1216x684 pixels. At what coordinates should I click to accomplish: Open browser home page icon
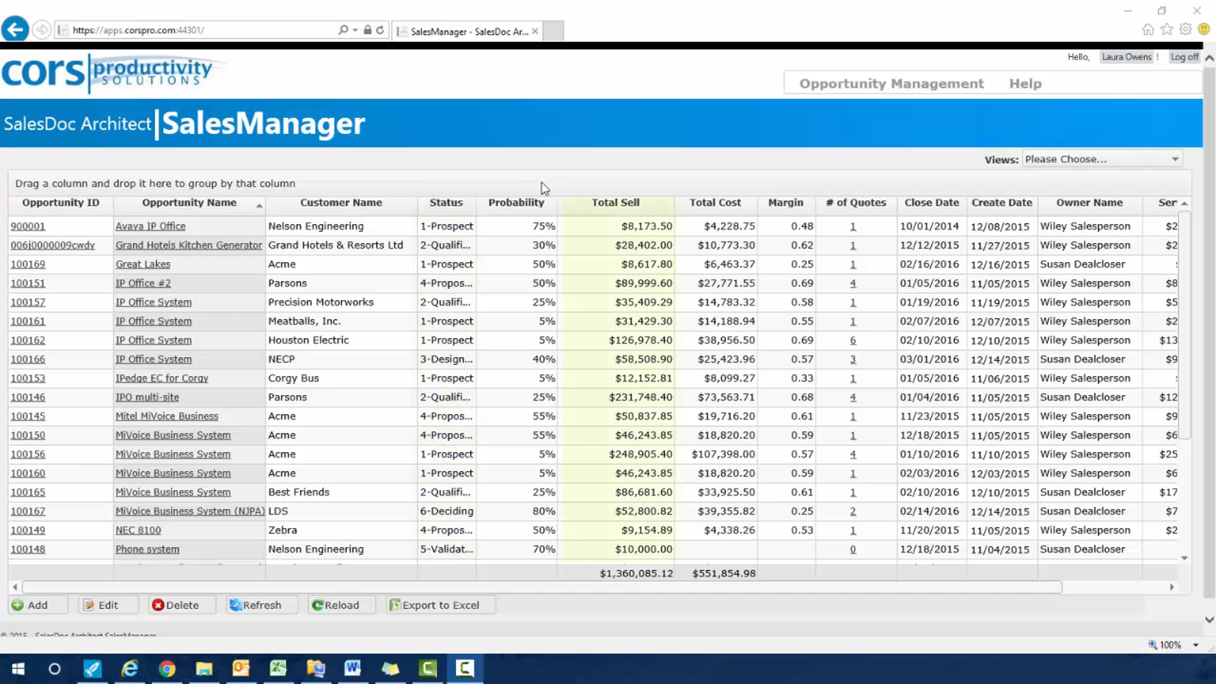tap(1148, 29)
